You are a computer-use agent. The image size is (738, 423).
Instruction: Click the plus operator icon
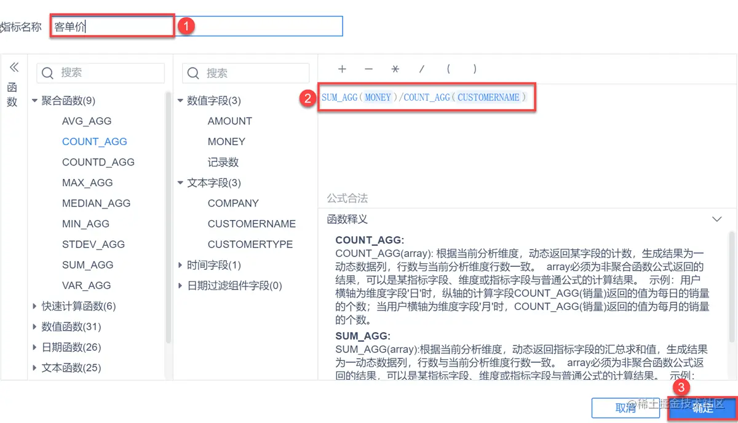click(342, 69)
